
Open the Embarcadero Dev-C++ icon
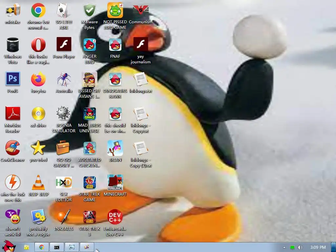115,217
